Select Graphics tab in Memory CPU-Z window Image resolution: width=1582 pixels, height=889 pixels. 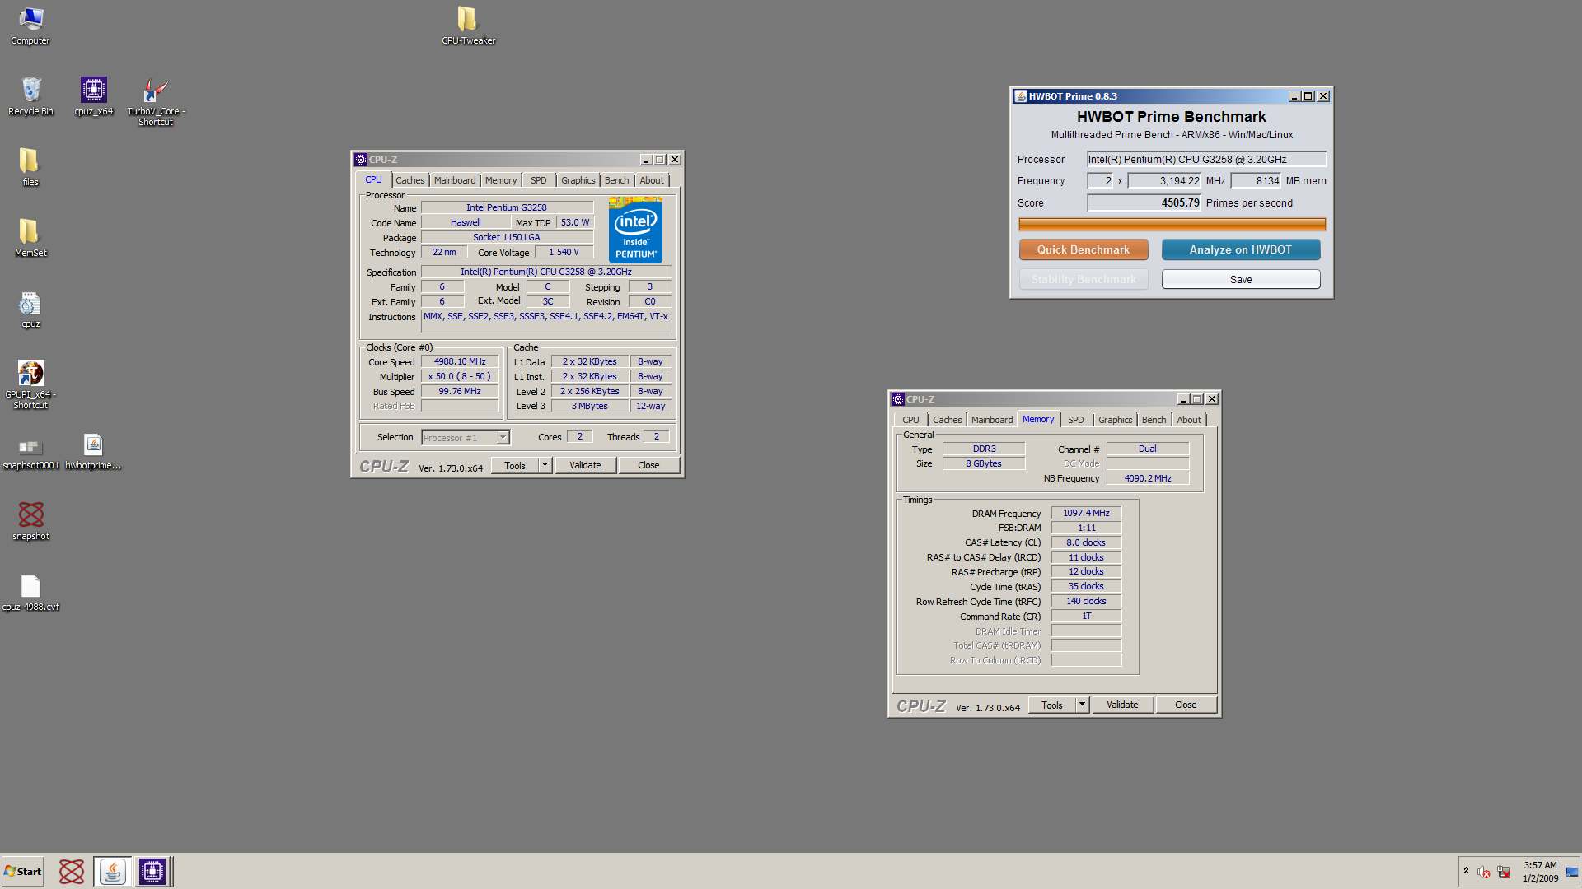pos(1115,420)
